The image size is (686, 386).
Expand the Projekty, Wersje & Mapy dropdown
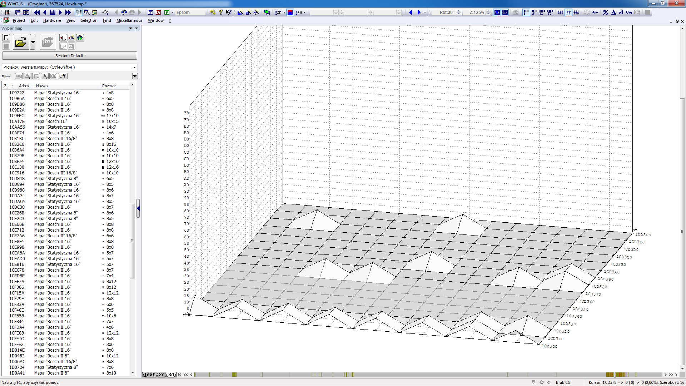(x=134, y=67)
